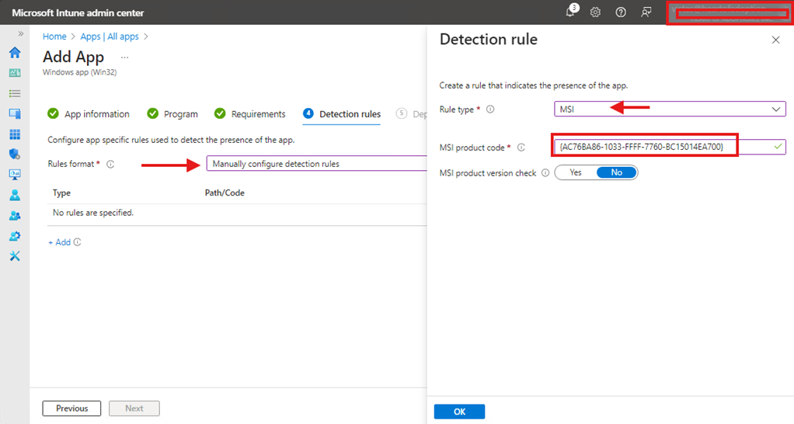Image resolution: width=794 pixels, height=424 pixels.
Task: Show info next to Add link
Action: point(77,242)
